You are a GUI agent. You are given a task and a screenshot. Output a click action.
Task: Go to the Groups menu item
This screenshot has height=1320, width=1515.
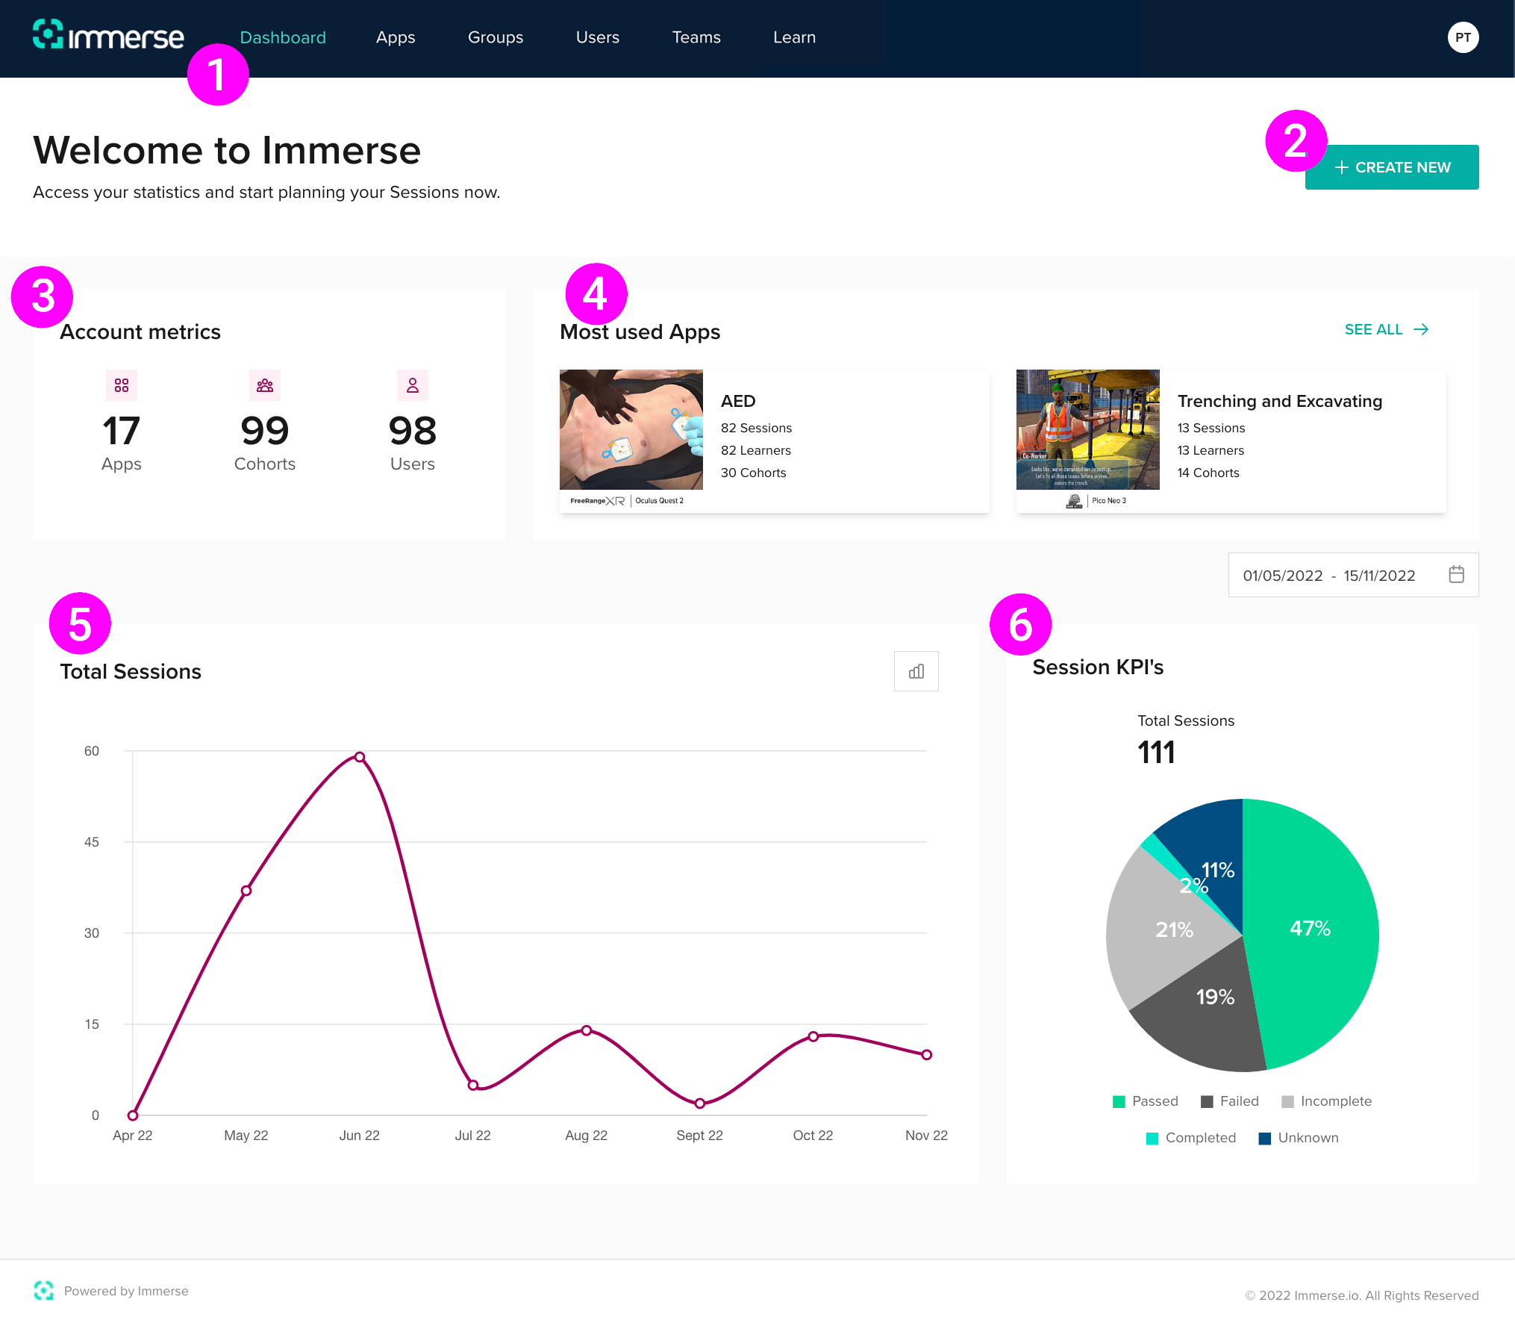495,37
